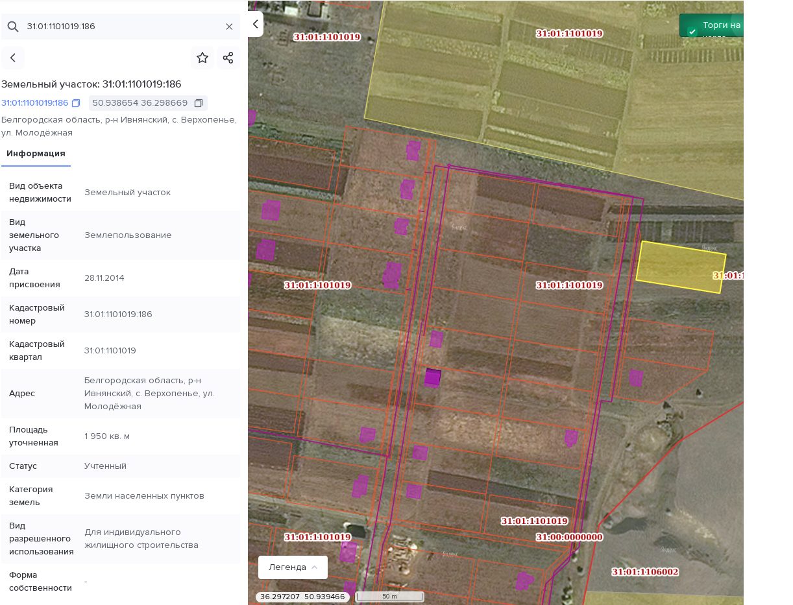The height and width of the screenshot is (605, 793).
Task: Click the search magnifier icon
Action: (13, 27)
